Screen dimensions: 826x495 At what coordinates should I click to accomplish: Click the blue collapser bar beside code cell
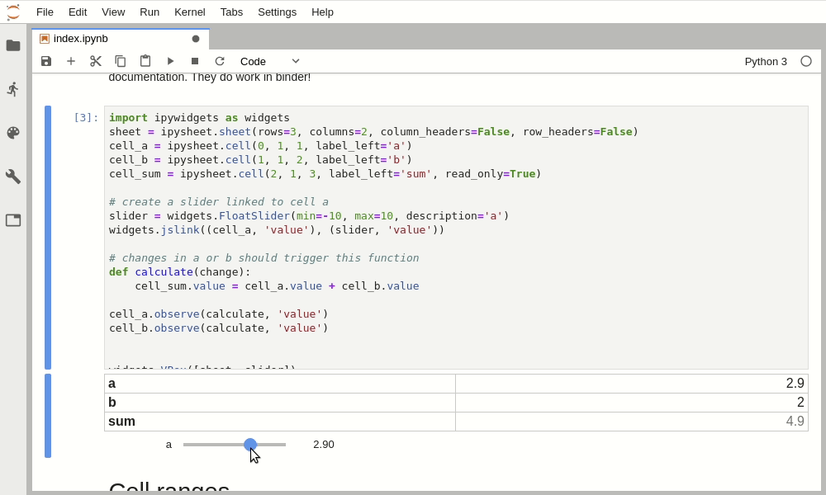[x=48, y=238]
